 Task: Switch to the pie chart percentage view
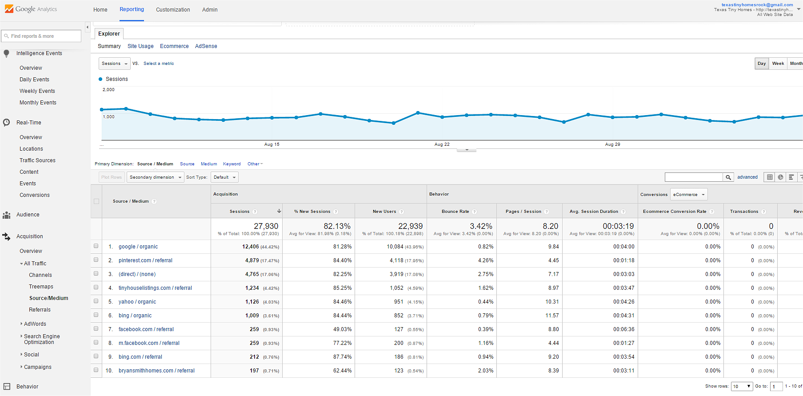(x=780, y=177)
